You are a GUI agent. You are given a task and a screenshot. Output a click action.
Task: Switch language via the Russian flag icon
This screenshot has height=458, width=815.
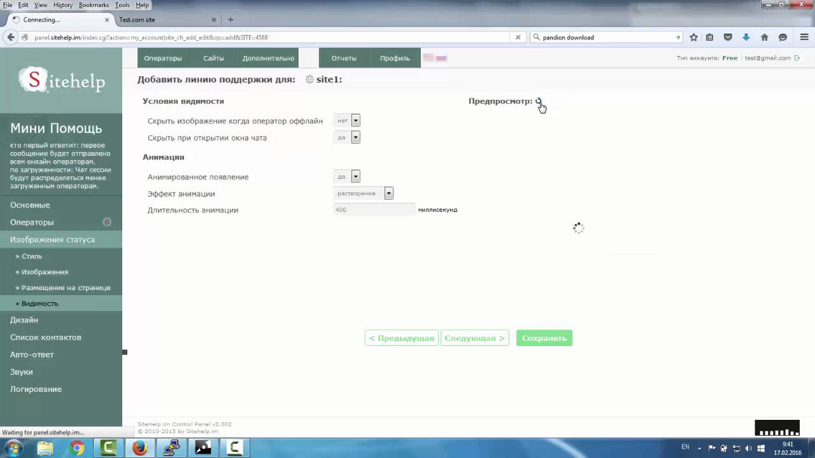click(x=441, y=57)
